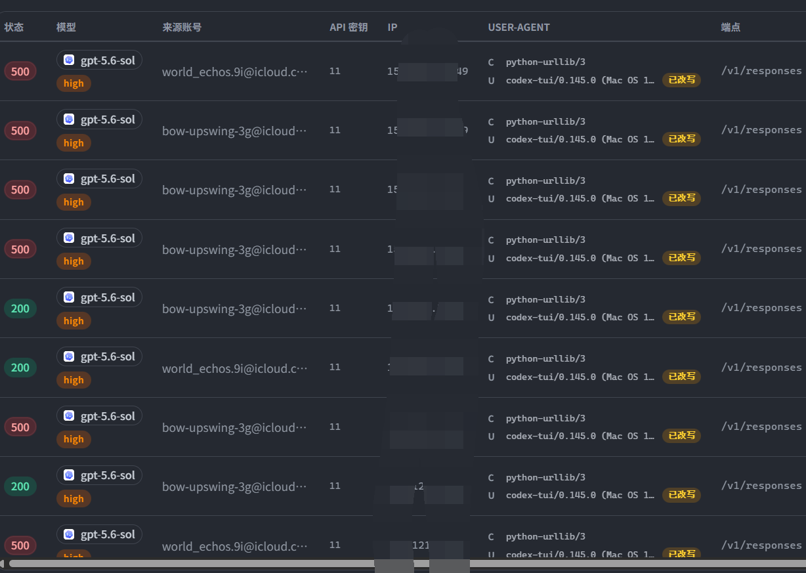This screenshot has height=573, width=806.
Task: Click the USER-AGENT column header
Action: coord(519,28)
